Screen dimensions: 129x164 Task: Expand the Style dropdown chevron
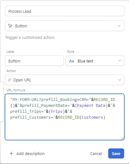tap(120, 61)
